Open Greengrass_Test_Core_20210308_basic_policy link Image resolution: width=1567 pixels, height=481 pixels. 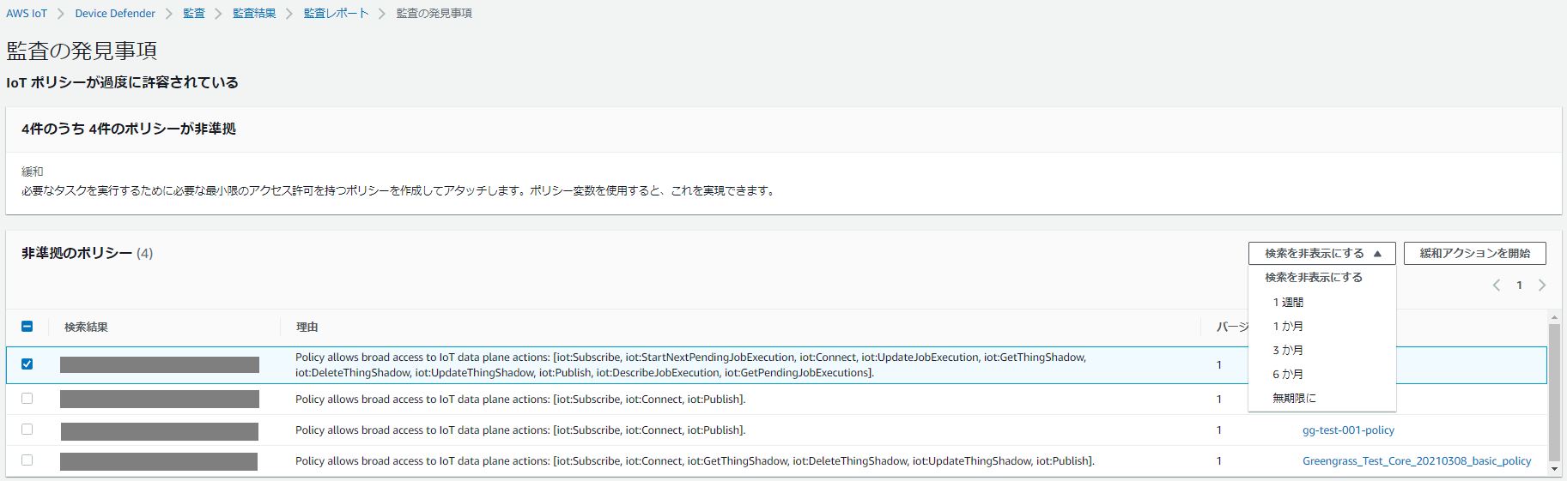pos(1416,461)
